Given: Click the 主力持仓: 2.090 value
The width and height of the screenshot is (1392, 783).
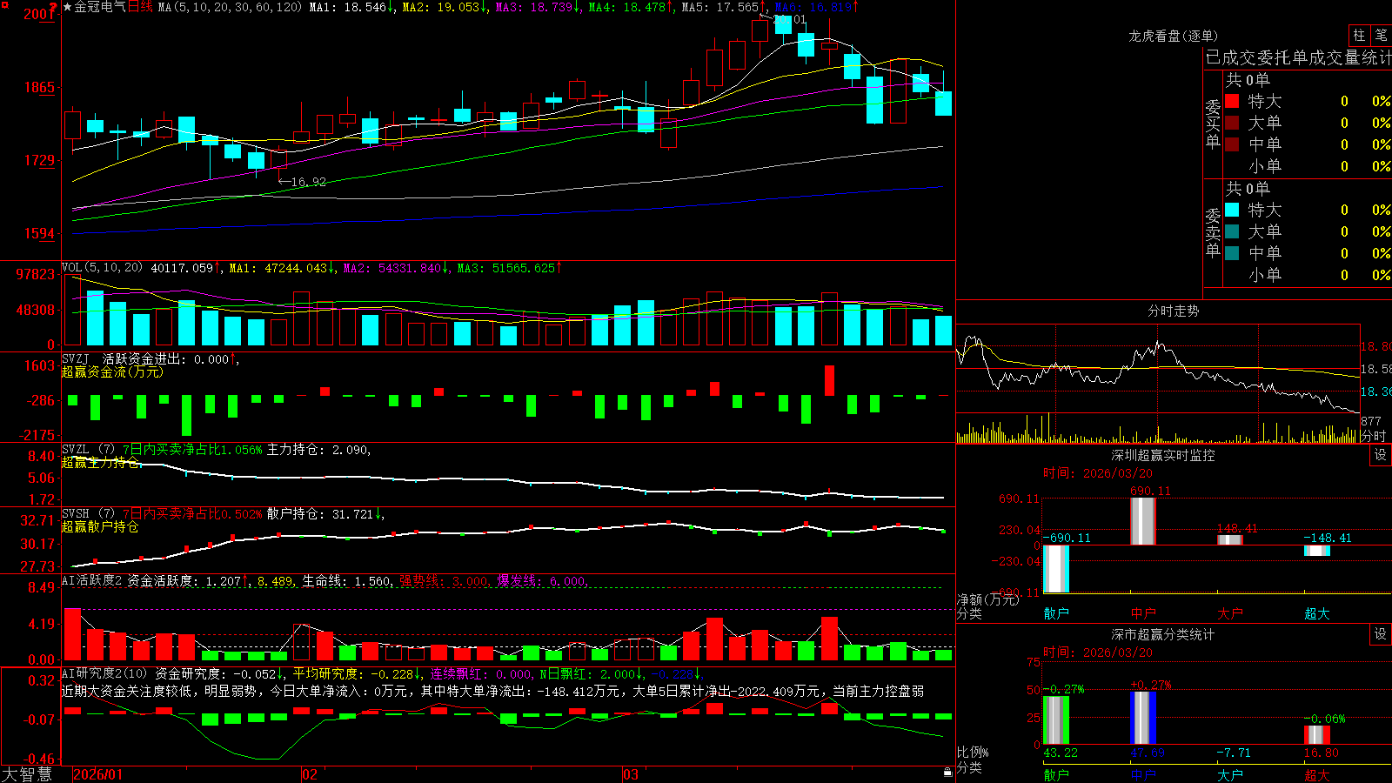Looking at the screenshot, I should (x=318, y=450).
